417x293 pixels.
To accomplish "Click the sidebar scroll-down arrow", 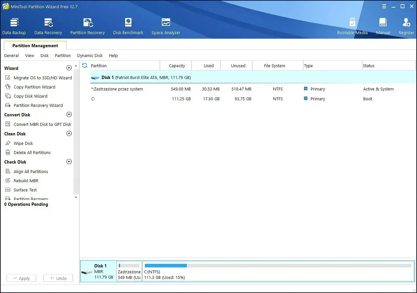I will 76,198.
